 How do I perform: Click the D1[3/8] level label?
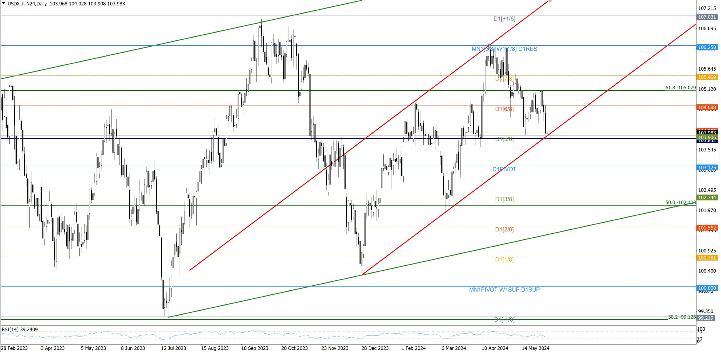(504, 199)
